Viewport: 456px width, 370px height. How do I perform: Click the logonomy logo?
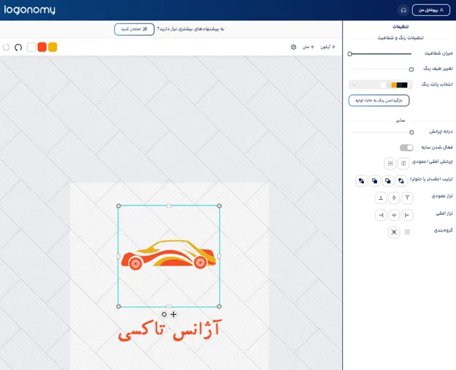pos(29,10)
